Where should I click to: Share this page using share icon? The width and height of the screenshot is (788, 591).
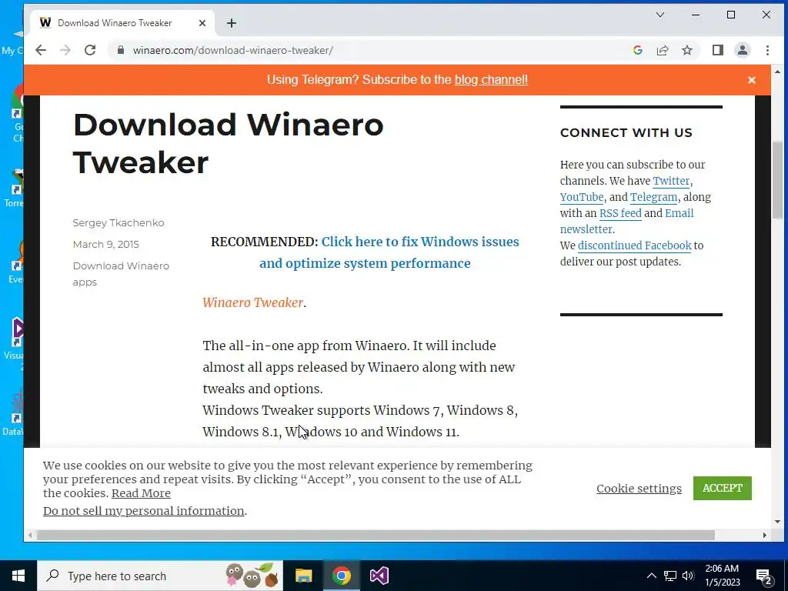tap(663, 50)
